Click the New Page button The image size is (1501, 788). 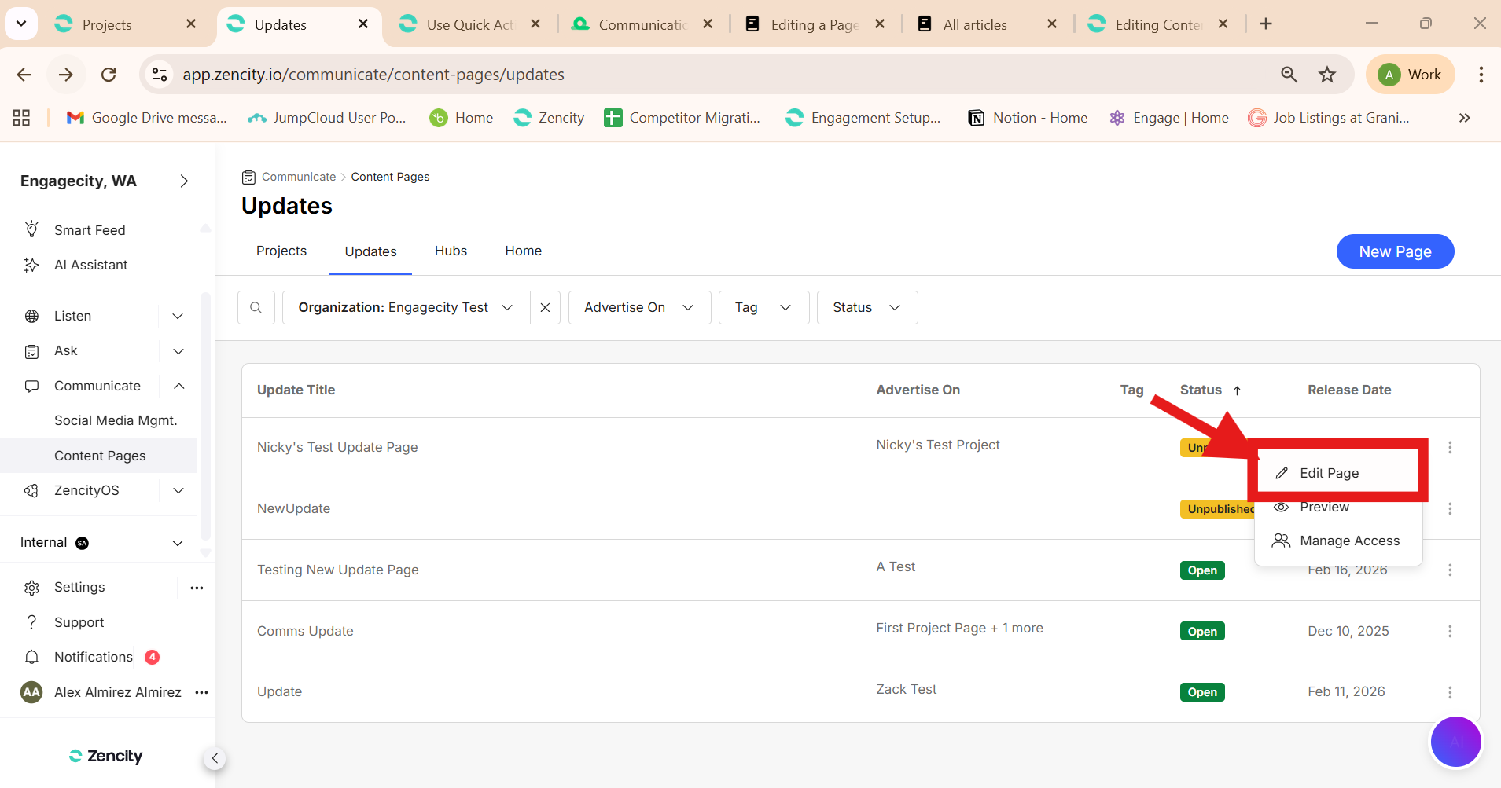coord(1395,251)
